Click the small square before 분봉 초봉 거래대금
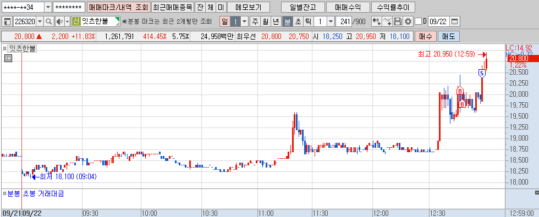Viewport: 539px width, 217px height. 4,193
